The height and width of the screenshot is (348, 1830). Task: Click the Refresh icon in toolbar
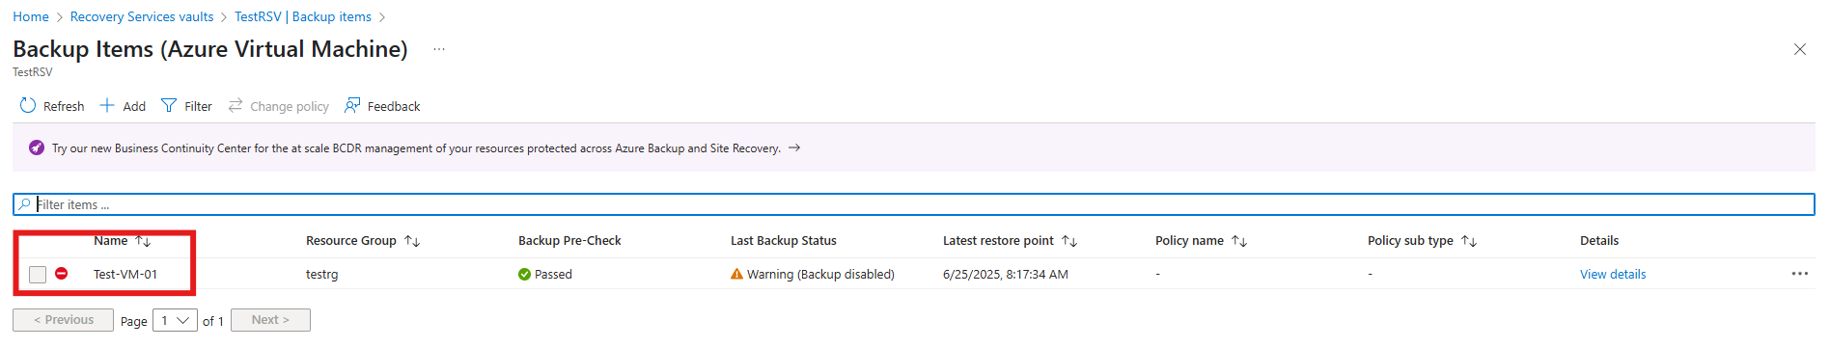pos(28,105)
